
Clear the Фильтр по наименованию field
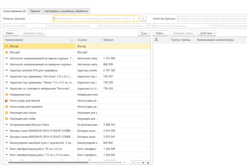click(101, 26)
